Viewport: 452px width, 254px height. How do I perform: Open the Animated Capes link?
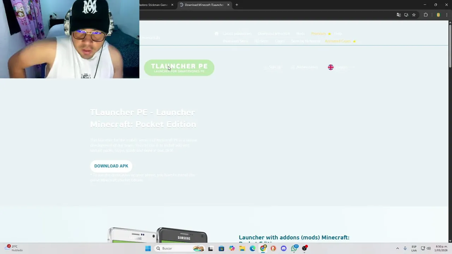click(340, 41)
